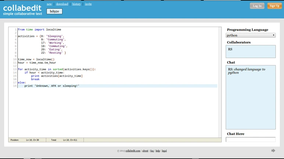Click the Log In button

pyautogui.click(x=257, y=6)
